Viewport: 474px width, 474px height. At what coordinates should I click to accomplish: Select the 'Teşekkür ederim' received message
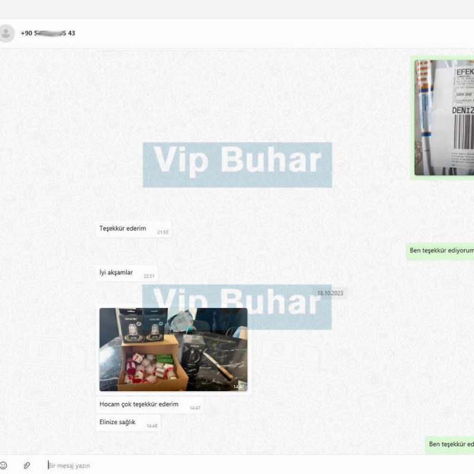click(x=134, y=229)
